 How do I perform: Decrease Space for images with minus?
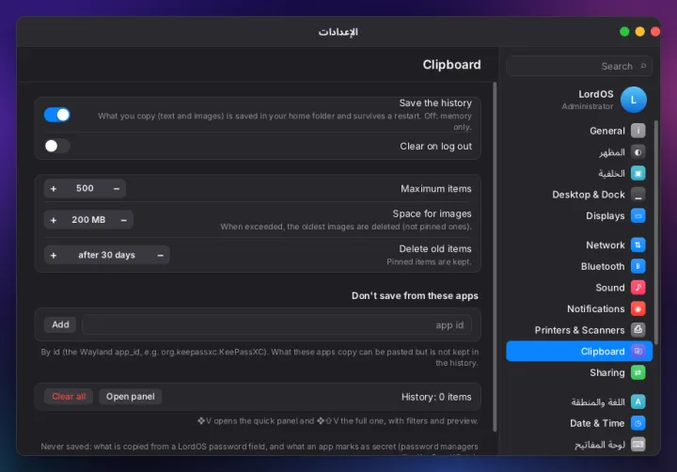click(123, 220)
